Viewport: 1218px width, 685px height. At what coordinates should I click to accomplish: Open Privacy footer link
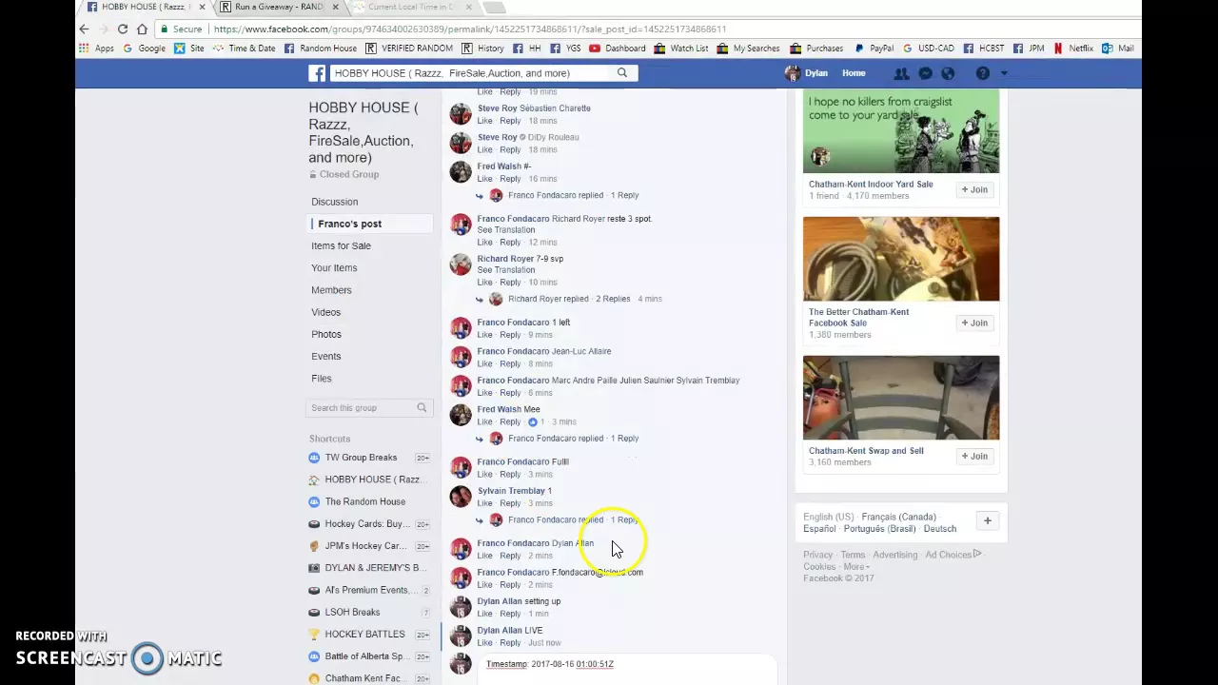(817, 555)
